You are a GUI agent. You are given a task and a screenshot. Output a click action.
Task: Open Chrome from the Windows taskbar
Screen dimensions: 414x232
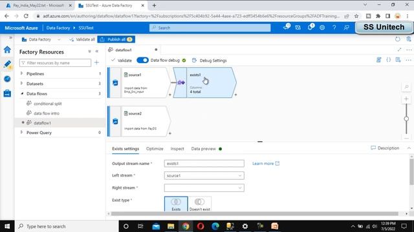[186, 226]
